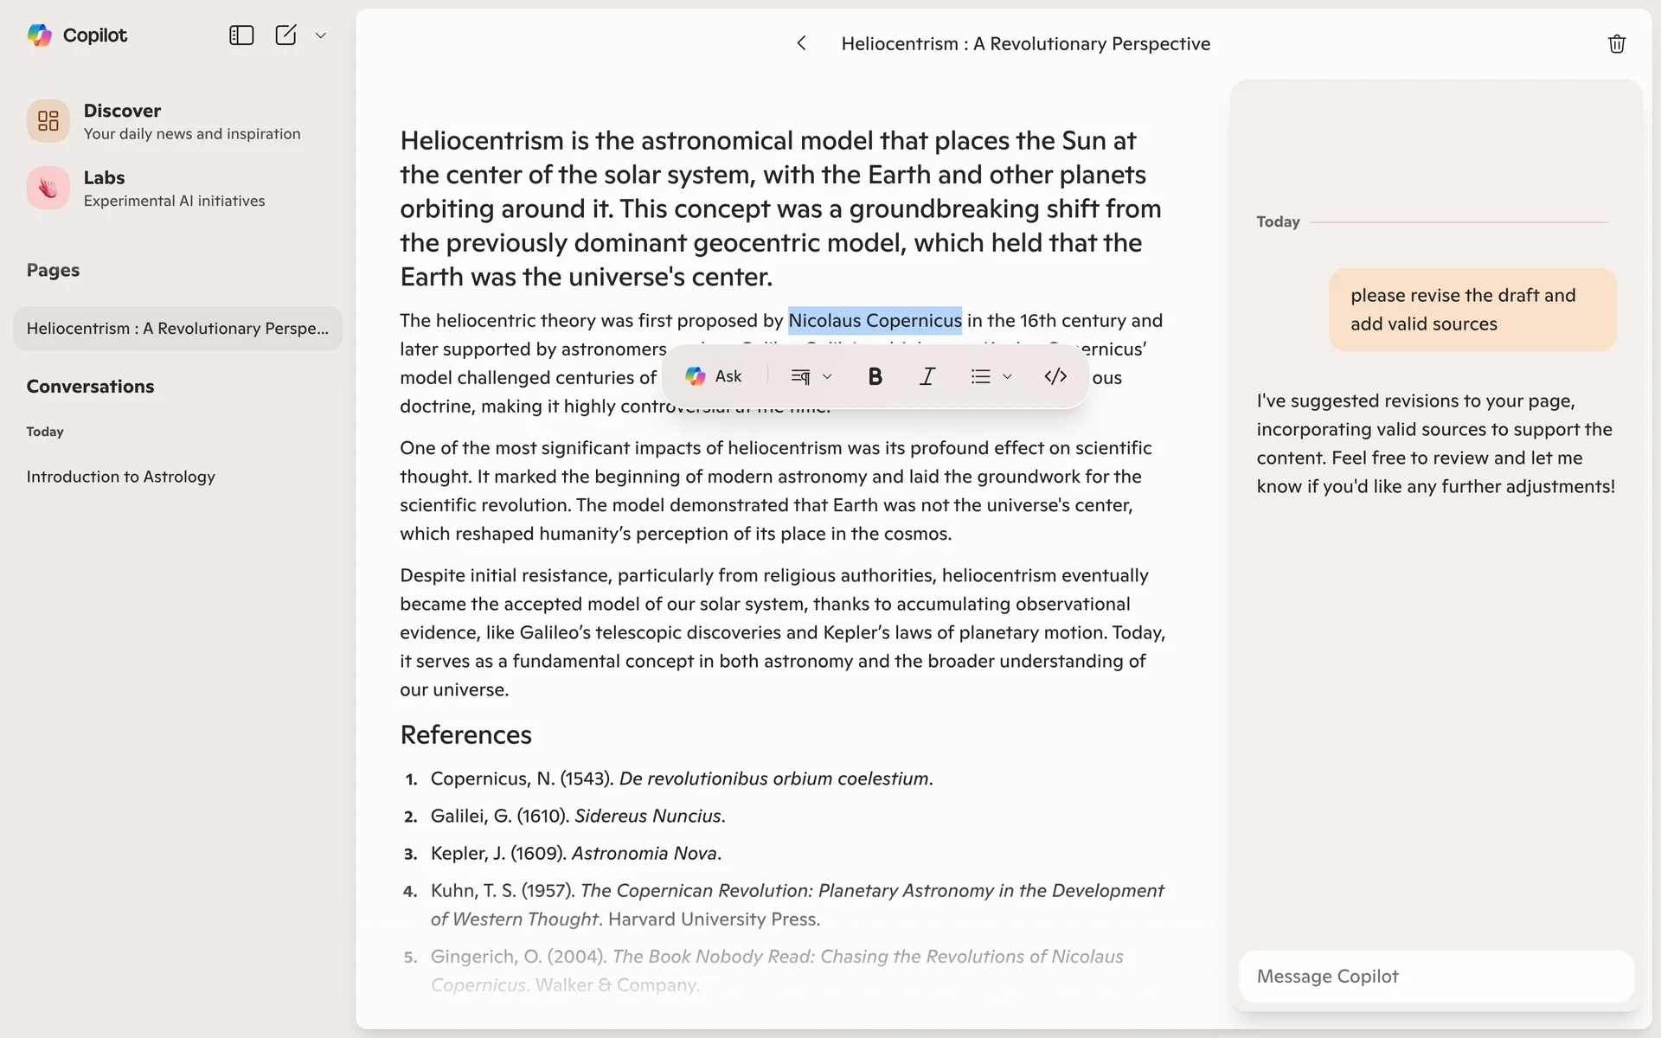Click the paragraph style icon
Image resolution: width=1661 pixels, height=1038 pixels.
tap(800, 376)
